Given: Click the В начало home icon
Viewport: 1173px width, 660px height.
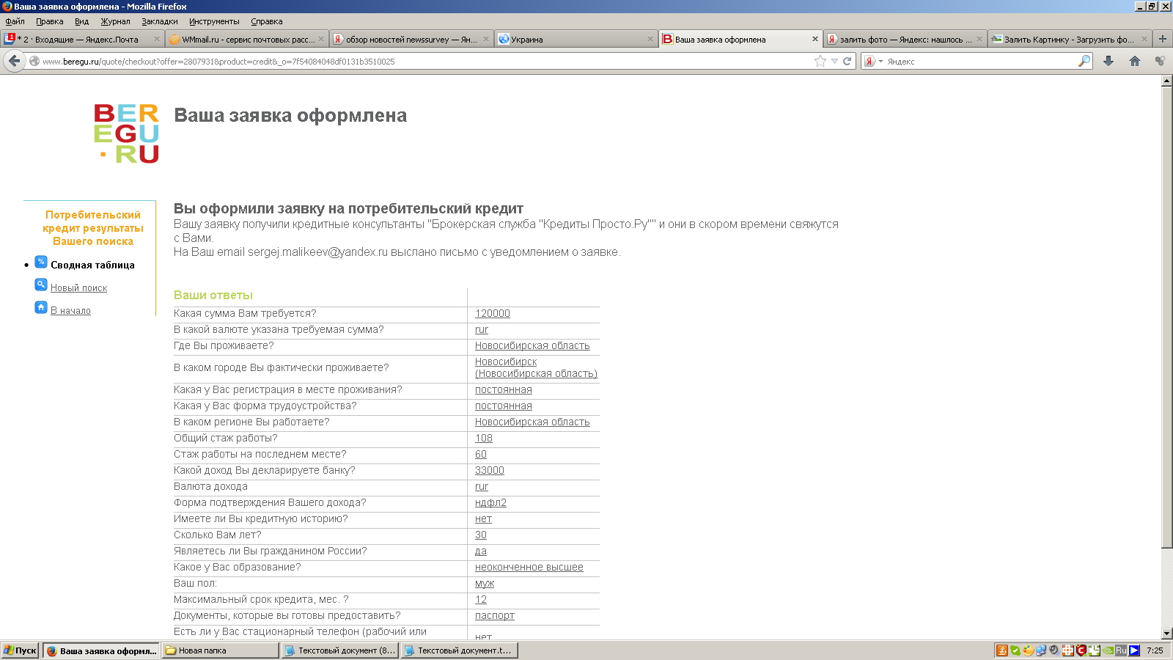Looking at the screenshot, I should pyautogui.click(x=41, y=308).
